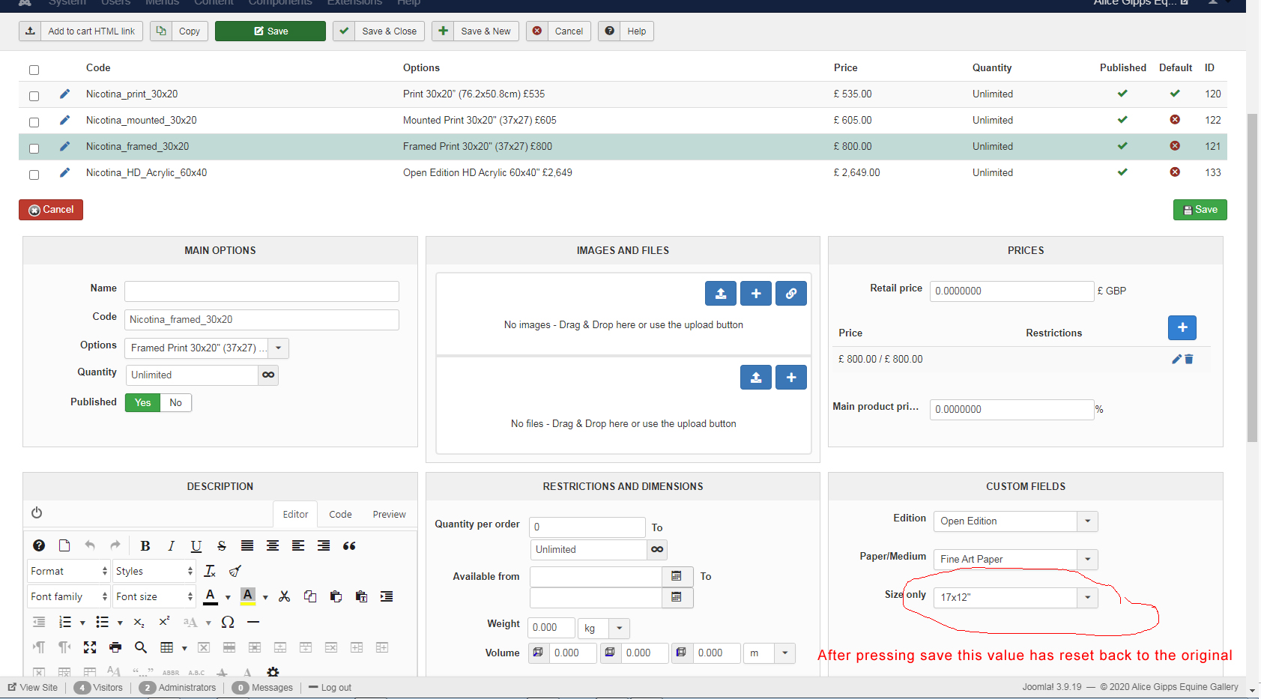Pick the black text color swatch
This screenshot has width=1261, height=699.
211,596
